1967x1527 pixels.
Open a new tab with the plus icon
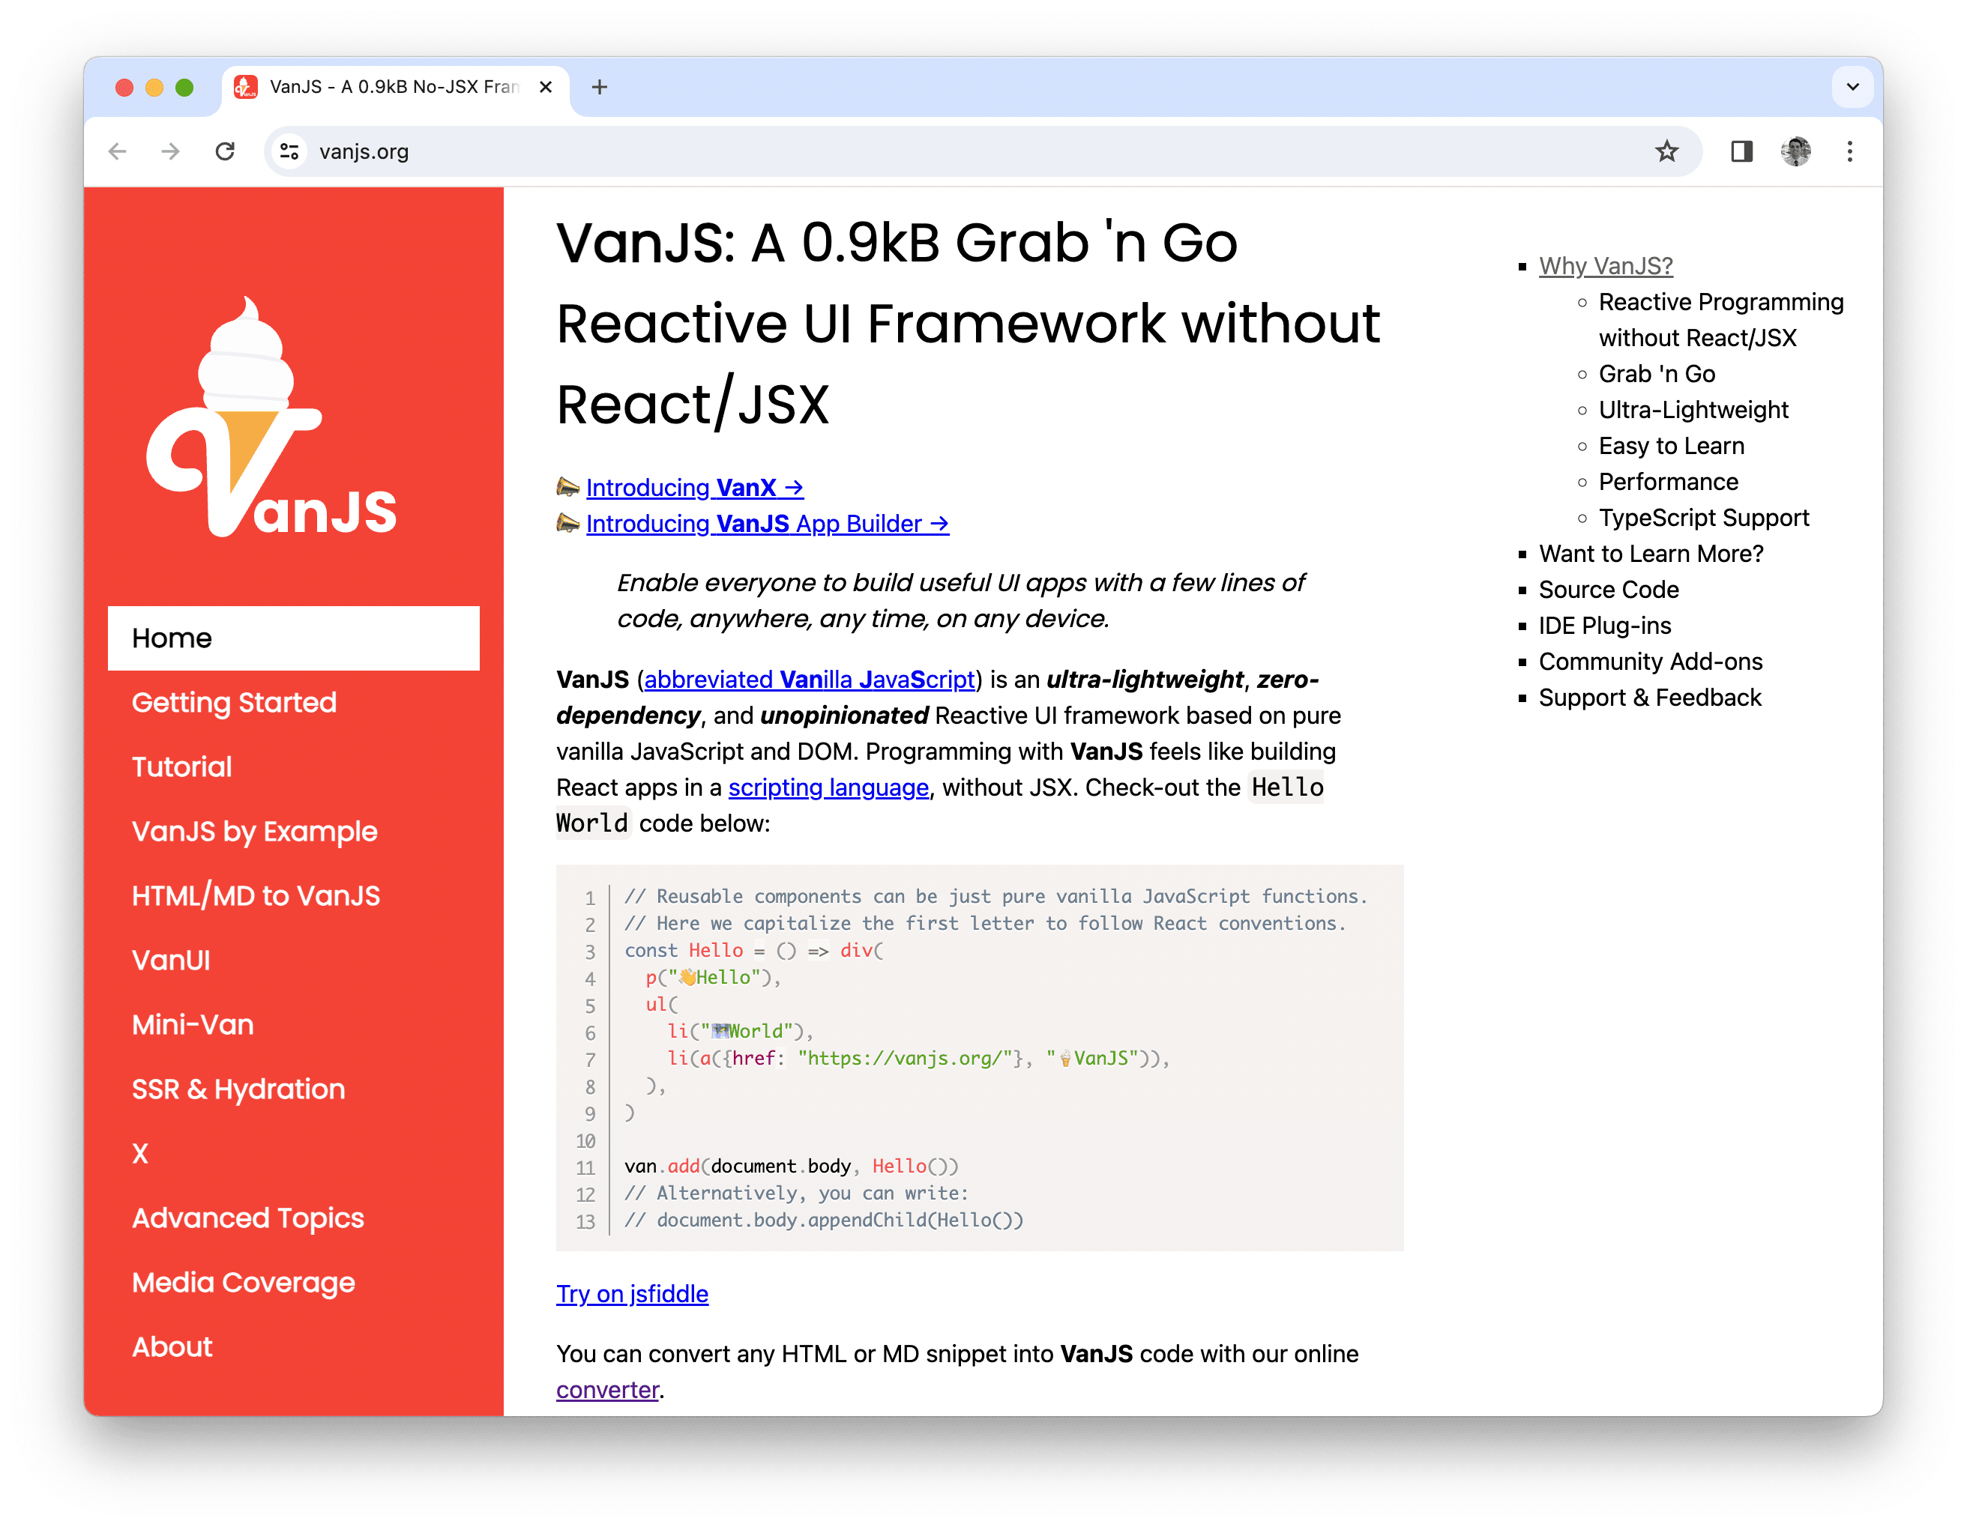coord(600,88)
